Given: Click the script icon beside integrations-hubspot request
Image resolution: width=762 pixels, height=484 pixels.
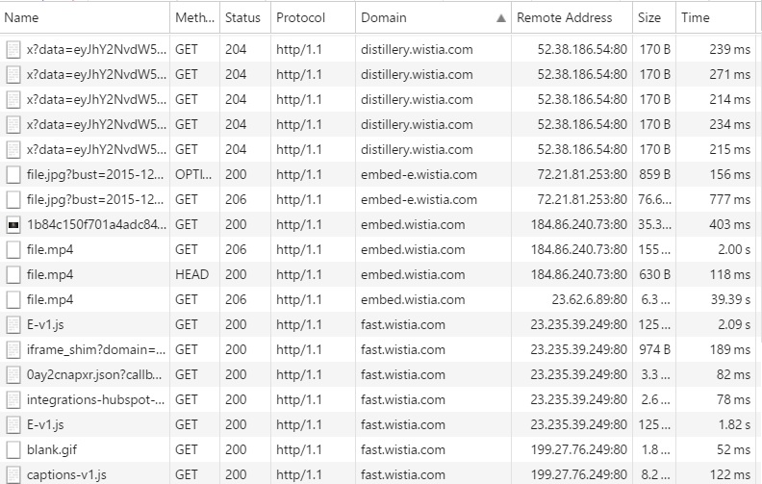Looking at the screenshot, I should tap(13, 400).
